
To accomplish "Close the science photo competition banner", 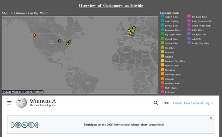I will point(211,118).
